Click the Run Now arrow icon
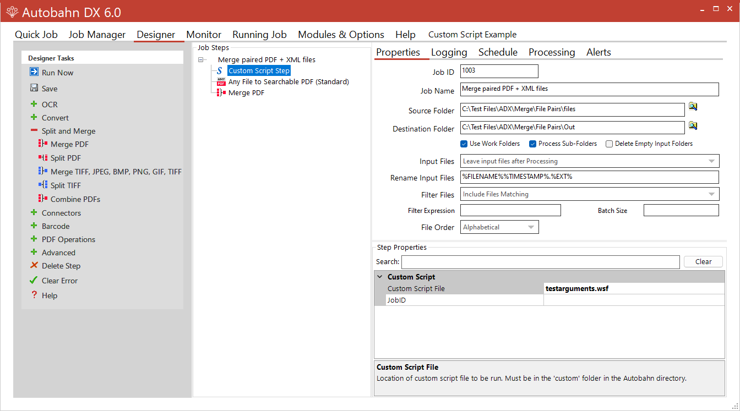The height and width of the screenshot is (411, 740). [x=34, y=72]
